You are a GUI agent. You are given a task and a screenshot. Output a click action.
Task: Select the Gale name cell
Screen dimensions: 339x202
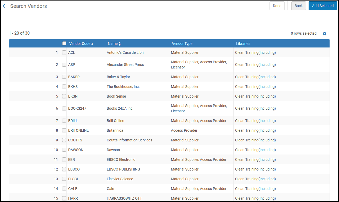[110, 189]
